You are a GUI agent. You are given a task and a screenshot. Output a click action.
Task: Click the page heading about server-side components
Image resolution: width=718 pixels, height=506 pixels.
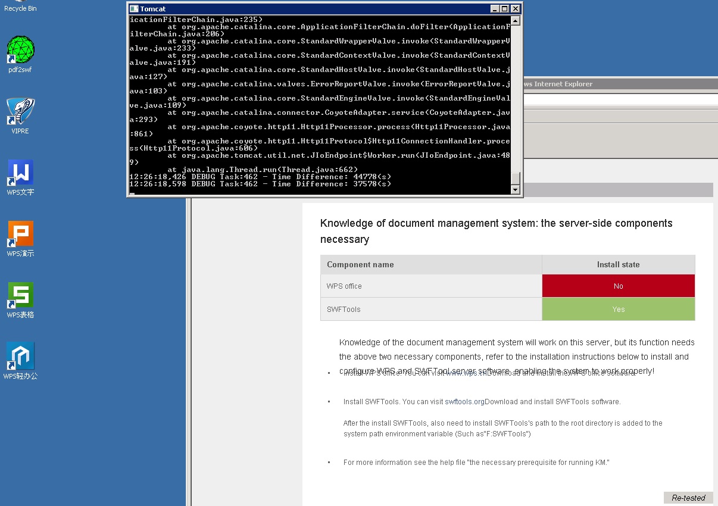click(x=497, y=231)
